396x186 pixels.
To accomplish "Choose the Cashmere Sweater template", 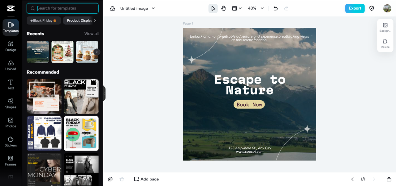I will [44, 133].
